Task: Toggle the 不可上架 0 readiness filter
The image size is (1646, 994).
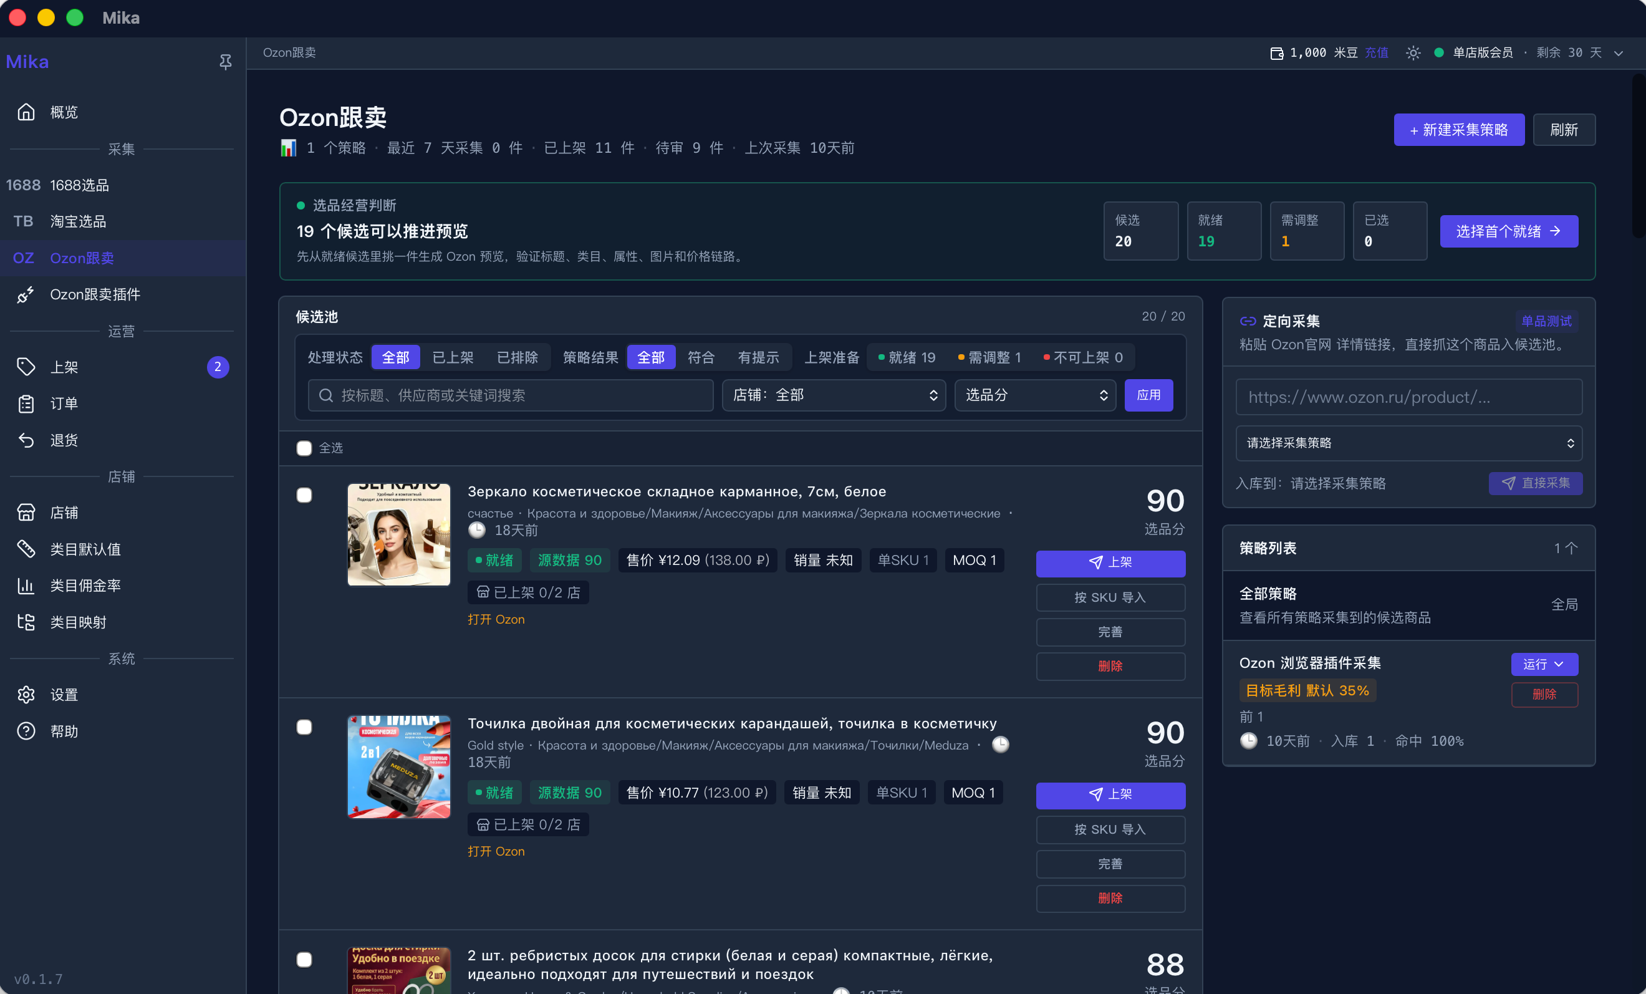Action: [1084, 357]
